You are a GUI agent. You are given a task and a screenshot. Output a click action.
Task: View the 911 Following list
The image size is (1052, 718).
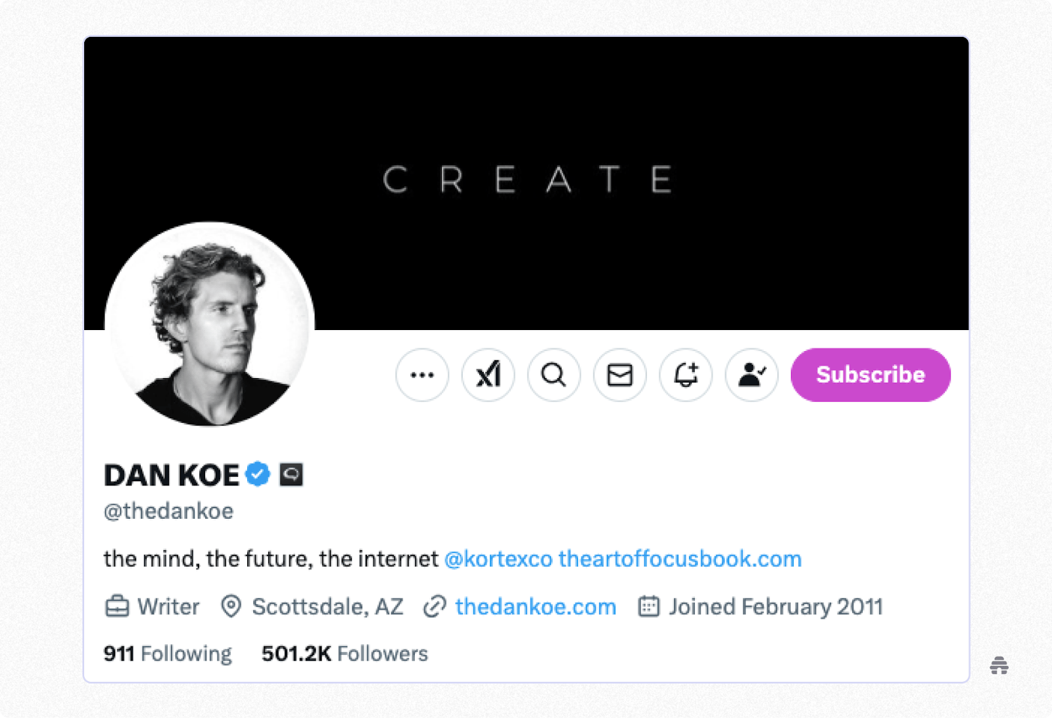pyautogui.click(x=168, y=654)
